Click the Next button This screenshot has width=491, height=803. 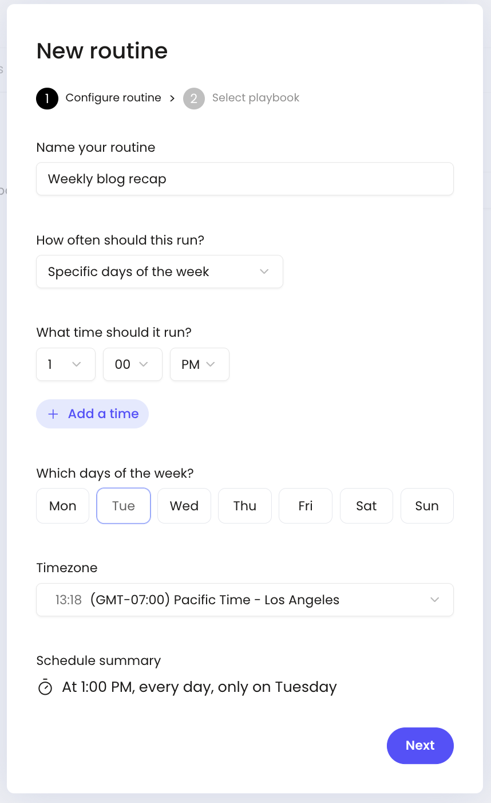click(x=420, y=745)
